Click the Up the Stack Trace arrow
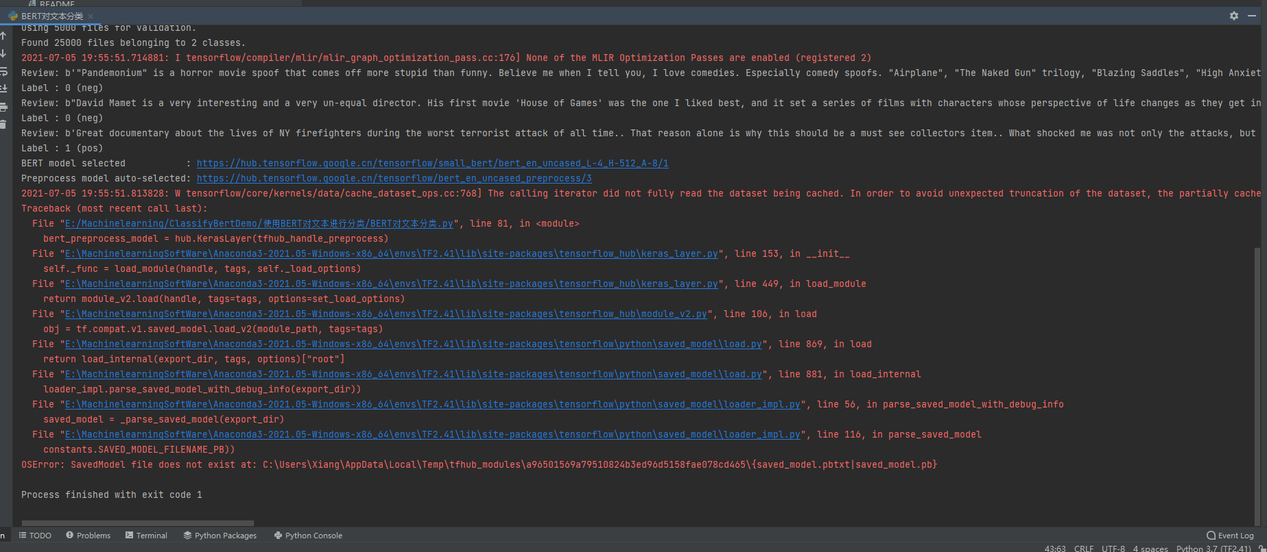 click(3, 36)
